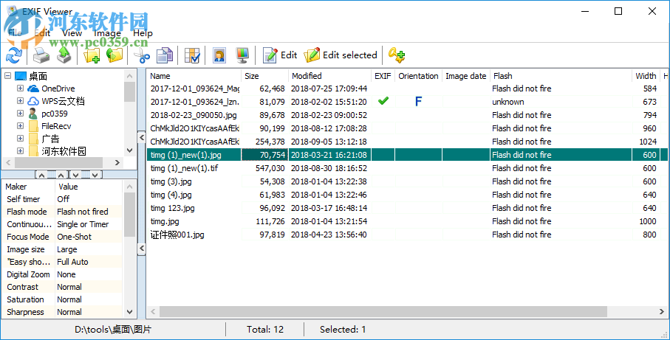Expand the WPS云文档 tree node
This screenshot has width=670, height=340.
[20, 101]
